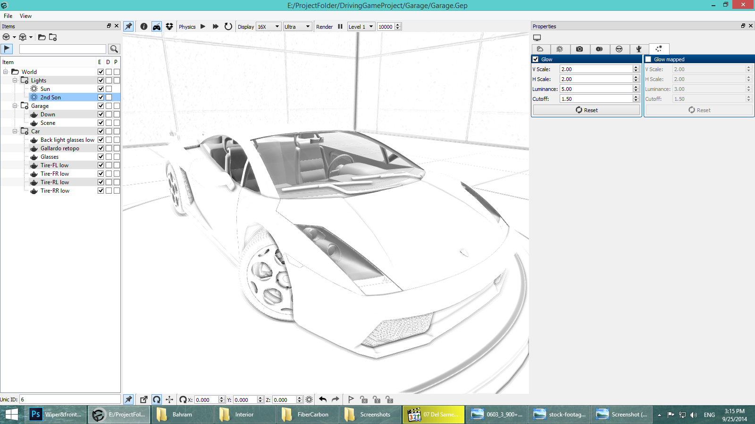This screenshot has width=755, height=424.
Task: Collapse the Lights tree node
Action: click(15, 81)
